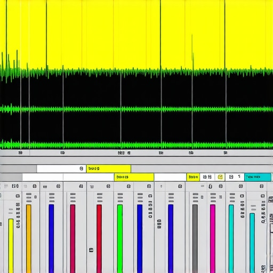This screenshot has width=273, height=273.
Task: Click the header icon atop the red channel
Action: pos(108,186)
